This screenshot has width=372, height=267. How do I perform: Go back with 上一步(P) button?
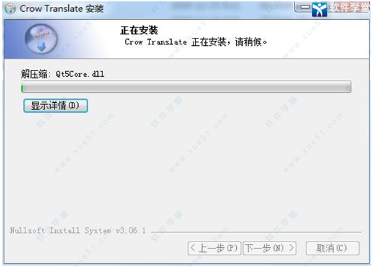click(x=215, y=248)
